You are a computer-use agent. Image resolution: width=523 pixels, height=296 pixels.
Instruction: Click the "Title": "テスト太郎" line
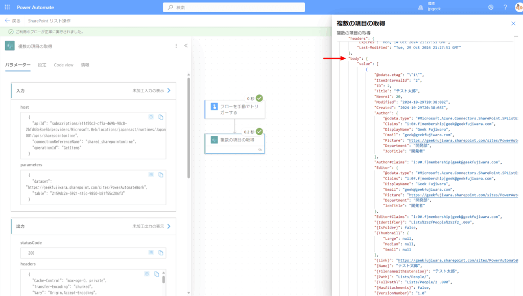point(397,91)
